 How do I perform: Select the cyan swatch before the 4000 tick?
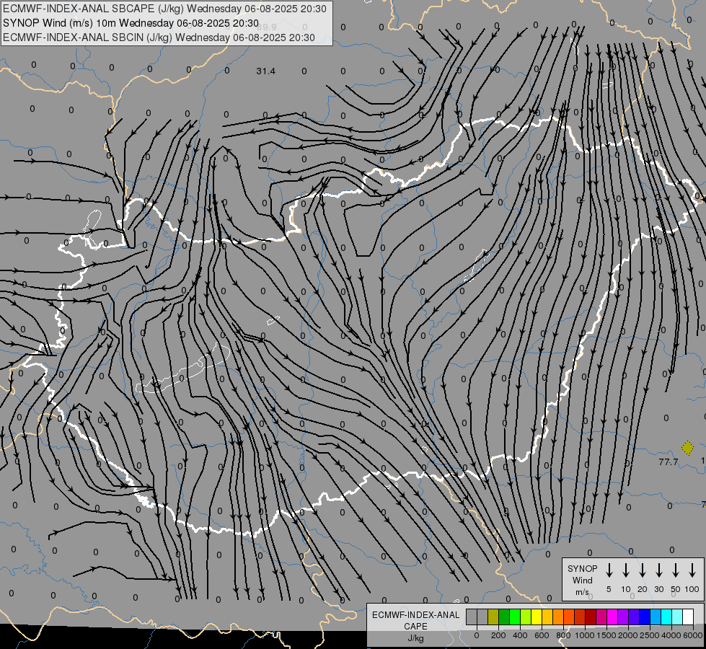pyautogui.click(x=666, y=617)
